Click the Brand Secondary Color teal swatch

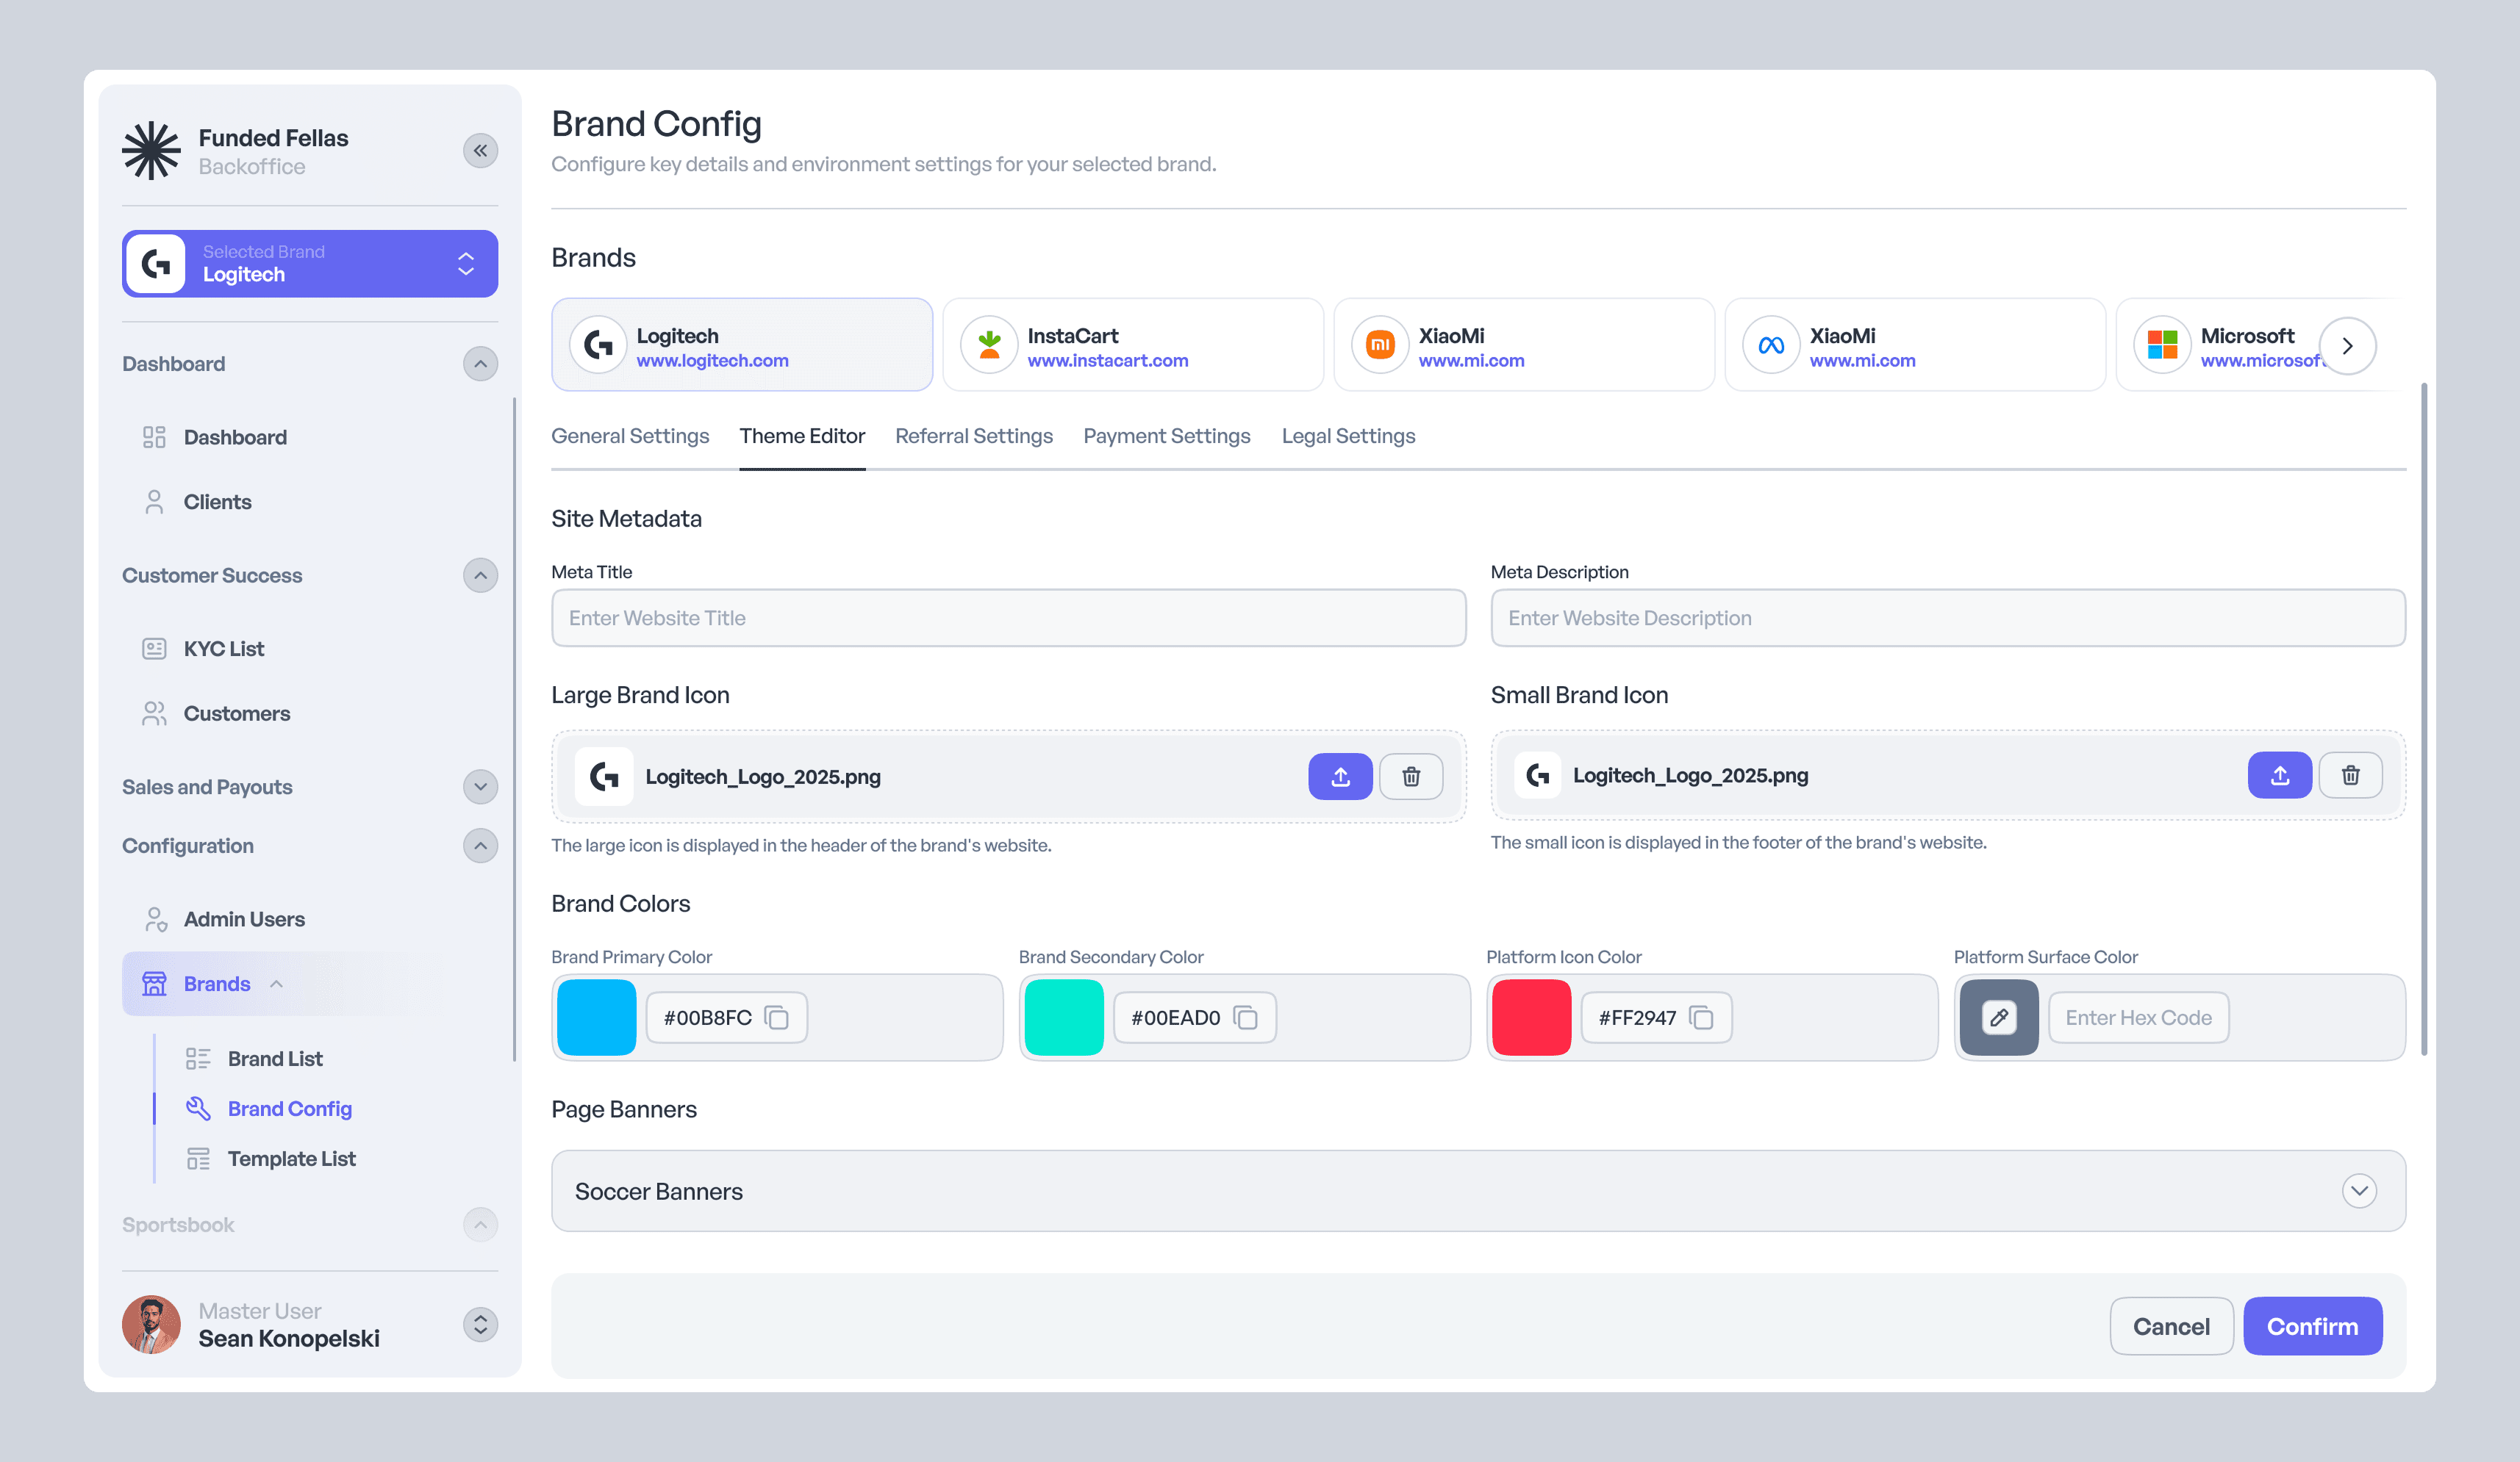click(1063, 1018)
